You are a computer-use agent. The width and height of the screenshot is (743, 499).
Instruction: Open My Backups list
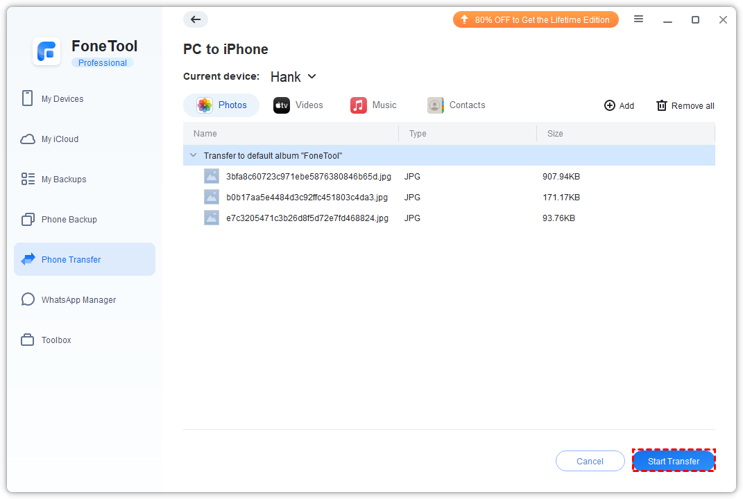pyautogui.click(x=63, y=180)
